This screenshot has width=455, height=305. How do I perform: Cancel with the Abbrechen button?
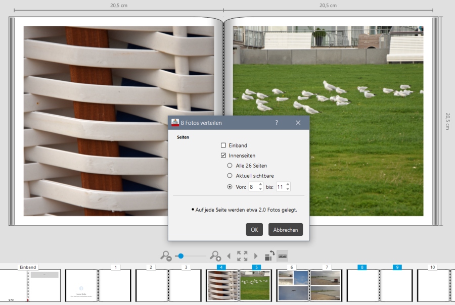coord(286,230)
